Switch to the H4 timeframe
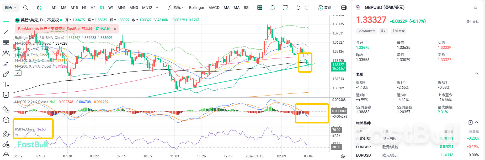 pyautogui.click(x=93, y=8)
